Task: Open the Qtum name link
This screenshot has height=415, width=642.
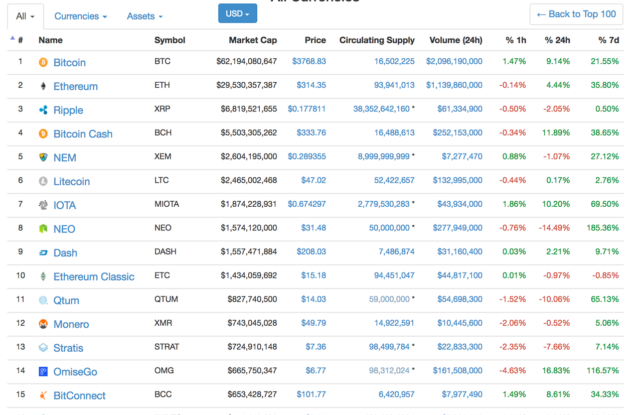Action: pos(66,301)
